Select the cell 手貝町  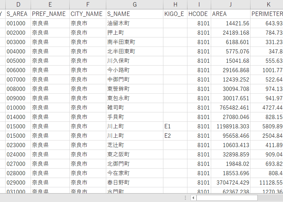point(135,117)
